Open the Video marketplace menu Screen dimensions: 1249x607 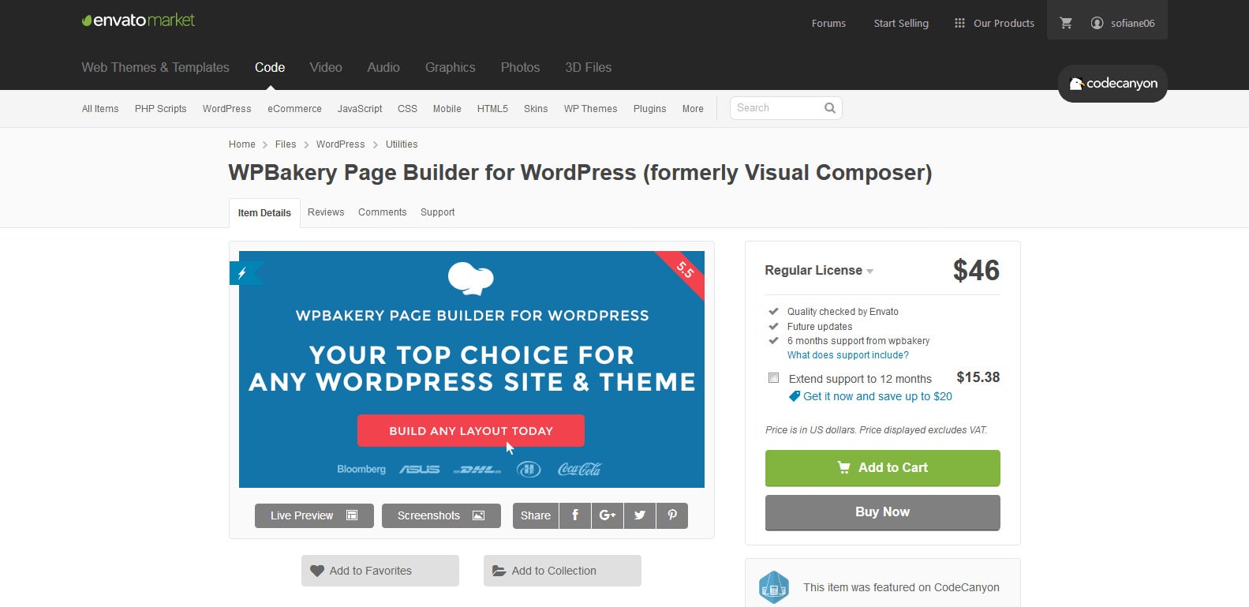(326, 68)
